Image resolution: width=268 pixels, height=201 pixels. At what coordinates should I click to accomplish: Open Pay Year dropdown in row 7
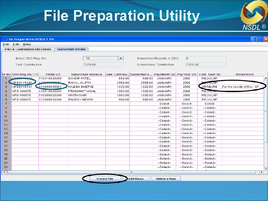(x=187, y=104)
